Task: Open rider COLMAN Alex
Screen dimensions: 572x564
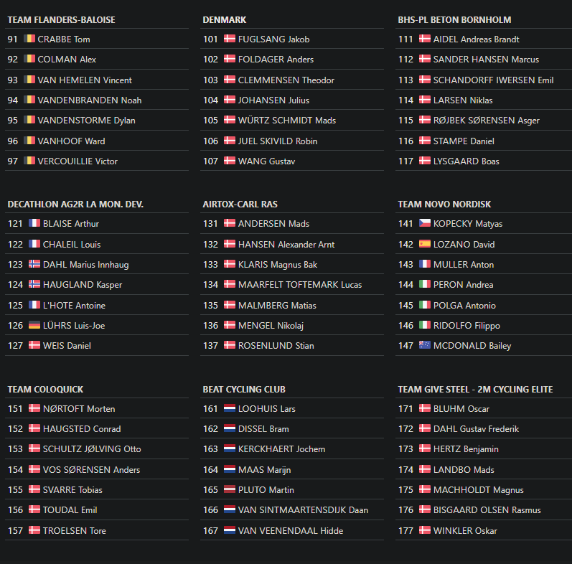Action: [x=67, y=60]
